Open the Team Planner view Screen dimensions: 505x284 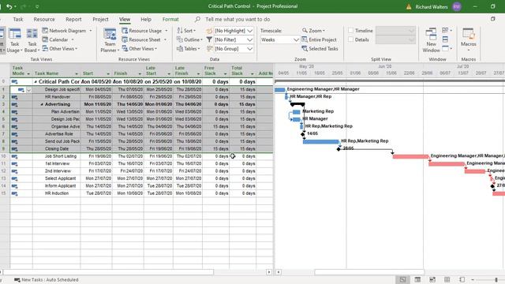pos(110,41)
